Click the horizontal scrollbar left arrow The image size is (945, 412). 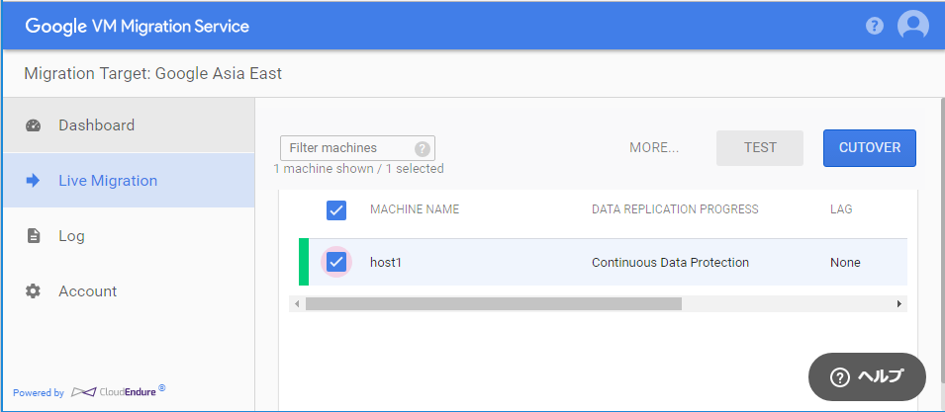(x=297, y=303)
